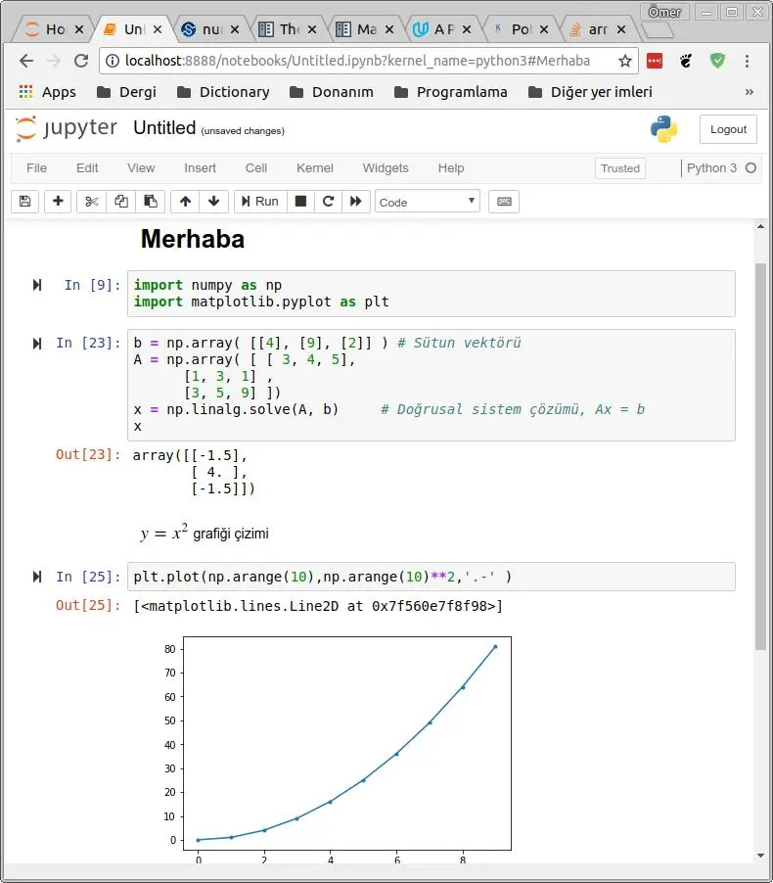Open the Widgets menu
Image resolution: width=773 pixels, height=883 pixels.
[386, 167]
